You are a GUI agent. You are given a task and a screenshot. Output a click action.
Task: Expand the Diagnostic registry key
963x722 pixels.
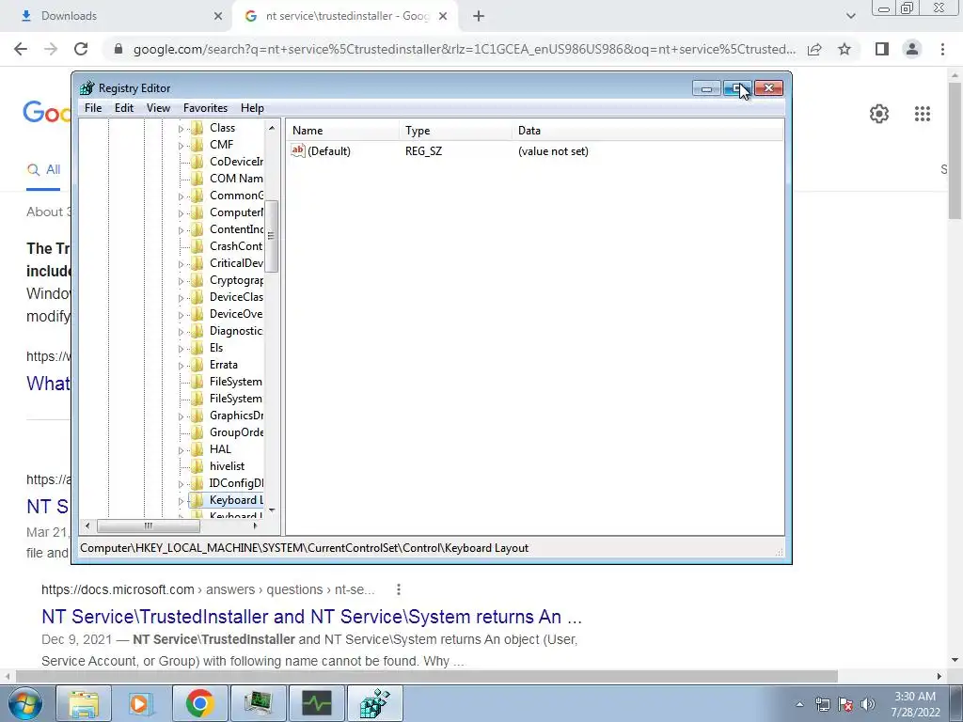(x=181, y=332)
